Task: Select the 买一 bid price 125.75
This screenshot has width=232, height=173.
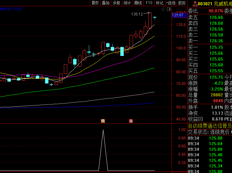Action: click(x=216, y=47)
